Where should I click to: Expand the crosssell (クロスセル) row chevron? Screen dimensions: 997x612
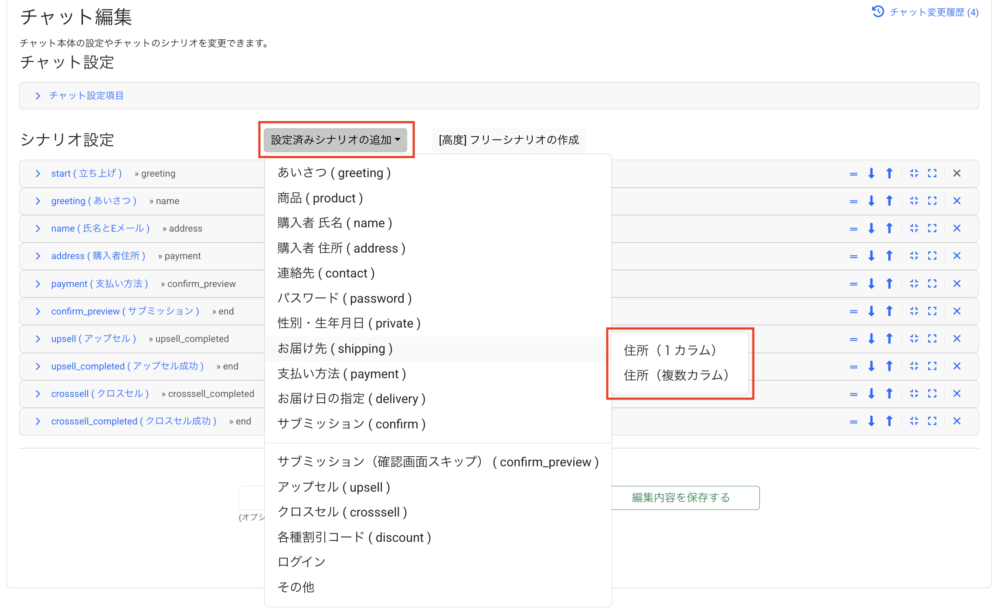[38, 394]
